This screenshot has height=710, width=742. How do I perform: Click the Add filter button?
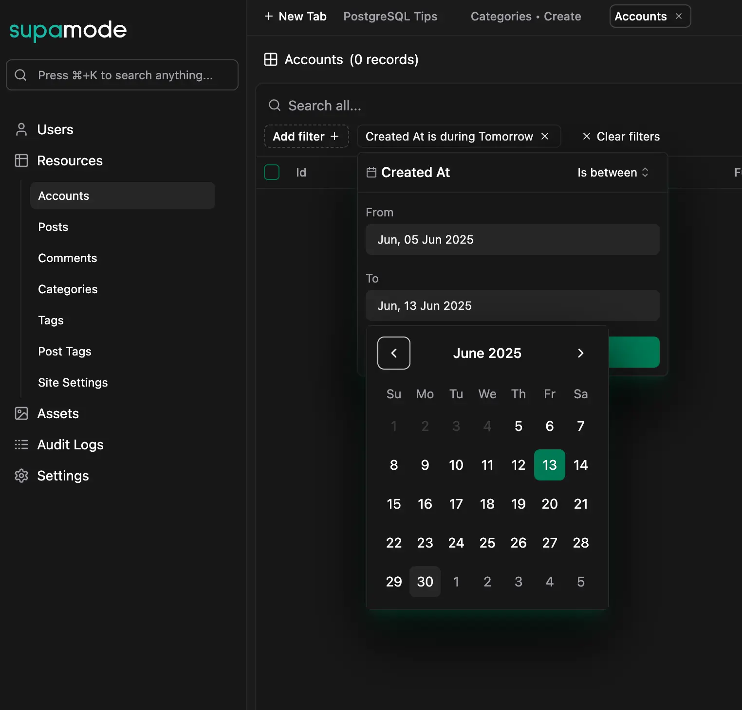(306, 136)
